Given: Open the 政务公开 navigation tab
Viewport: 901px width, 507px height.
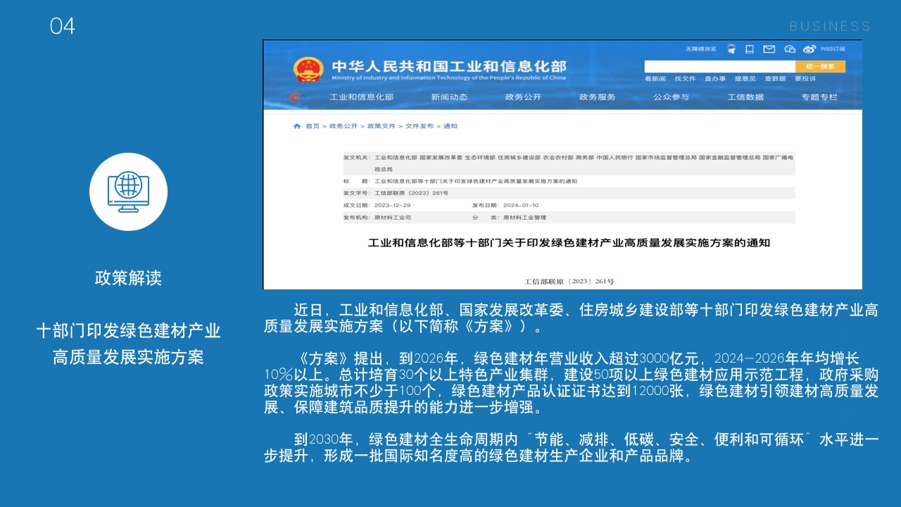Looking at the screenshot, I should (523, 97).
